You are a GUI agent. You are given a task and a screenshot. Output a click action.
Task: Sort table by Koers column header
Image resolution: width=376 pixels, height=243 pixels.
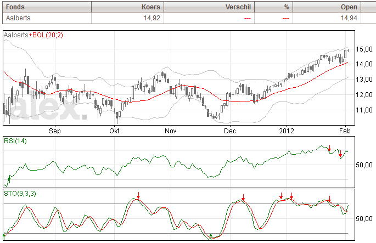tap(127, 7)
